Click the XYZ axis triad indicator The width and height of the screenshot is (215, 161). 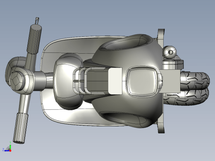[x=7, y=147]
